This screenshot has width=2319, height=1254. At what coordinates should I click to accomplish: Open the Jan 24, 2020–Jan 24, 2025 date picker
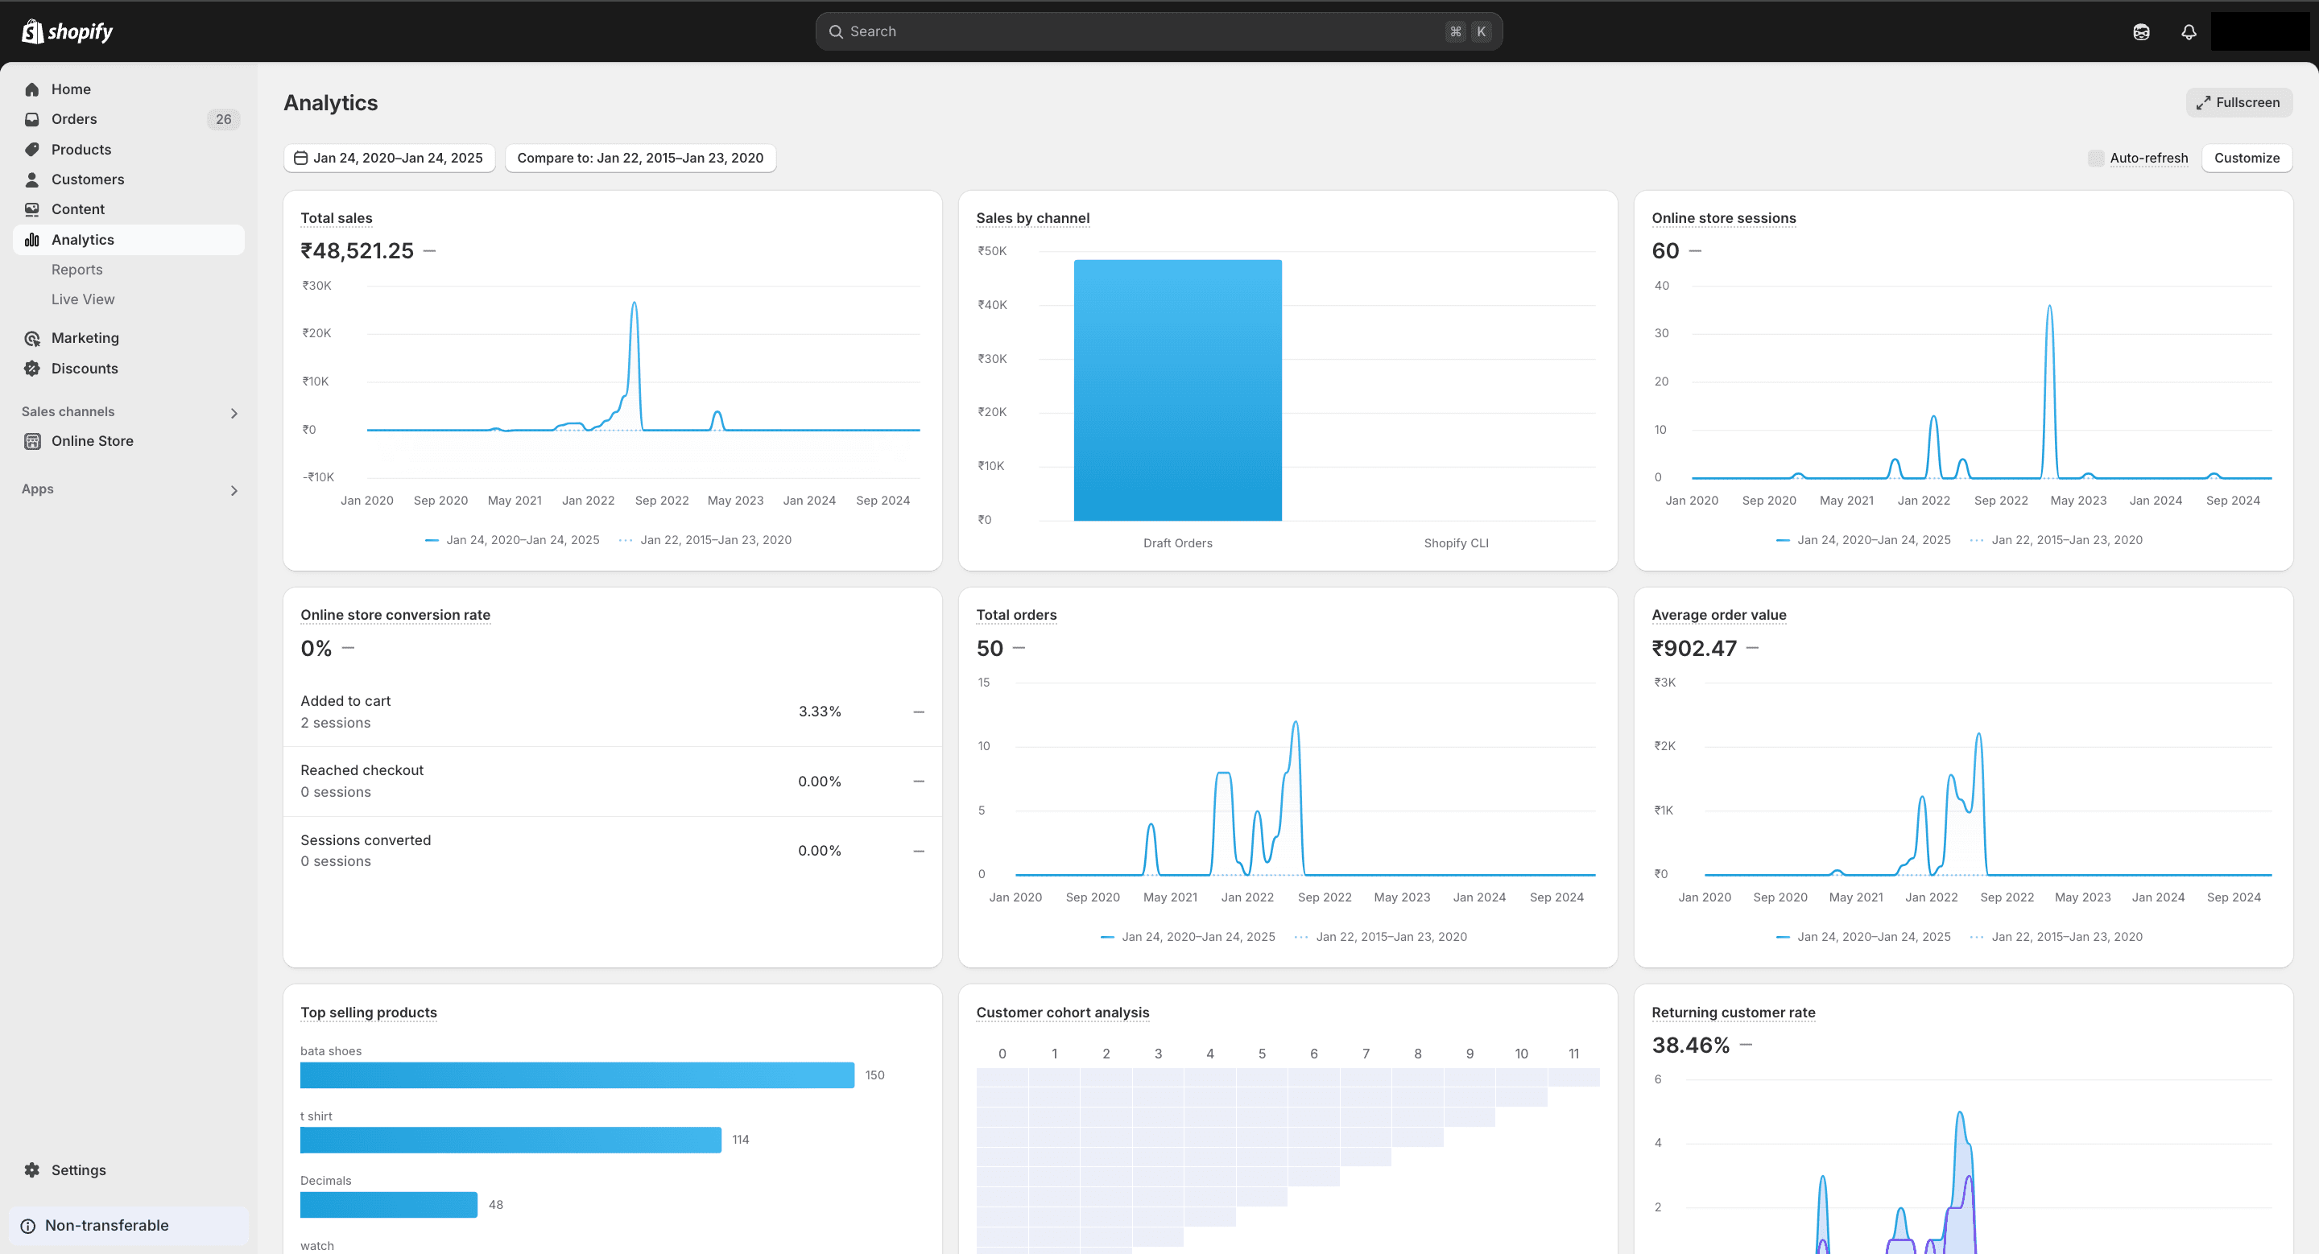point(389,158)
